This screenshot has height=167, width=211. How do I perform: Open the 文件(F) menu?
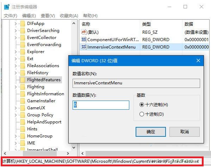point(10,16)
